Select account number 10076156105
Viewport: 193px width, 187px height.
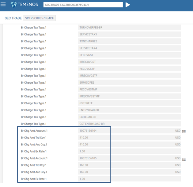88,158
